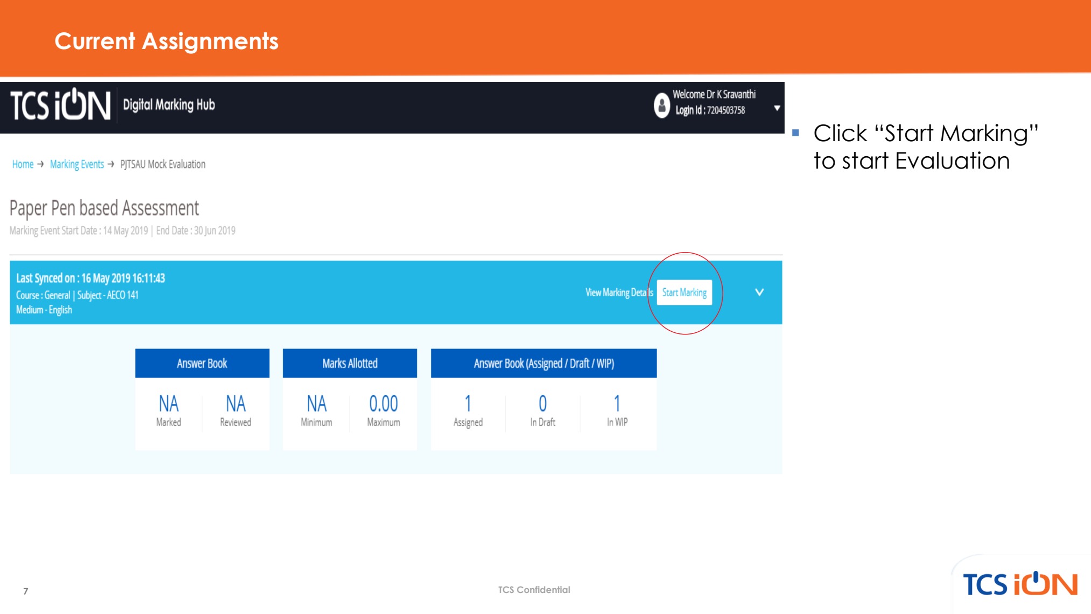Click the In Draft count value
This screenshot has width=1091, height=614.
point(542,403)
